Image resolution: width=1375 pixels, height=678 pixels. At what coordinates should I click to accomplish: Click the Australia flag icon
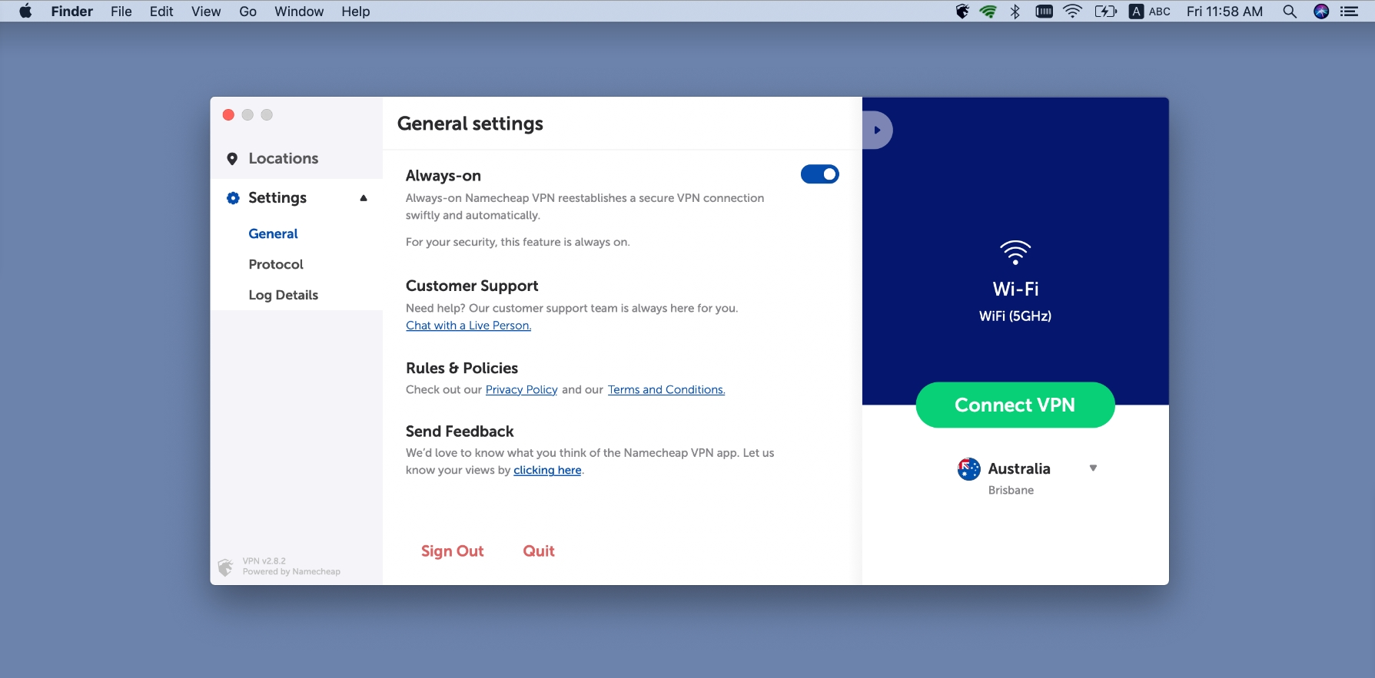click(968, 469)
